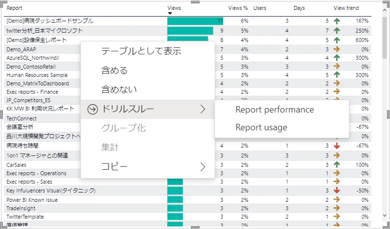
Task: Click orange arrow in Exec reports - Finance row
Action: [337, 92]
